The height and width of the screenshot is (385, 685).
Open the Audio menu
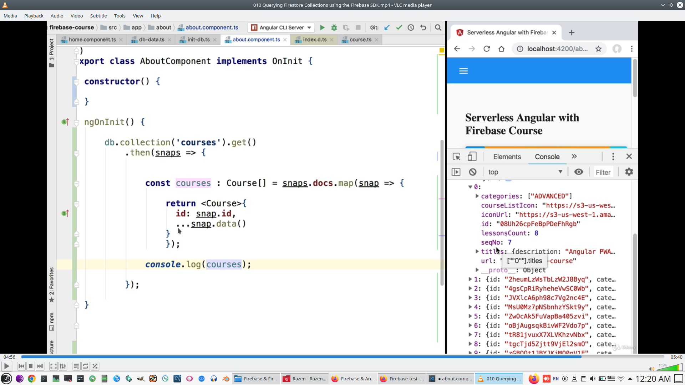pyautogui.click(x=57, y=16)
